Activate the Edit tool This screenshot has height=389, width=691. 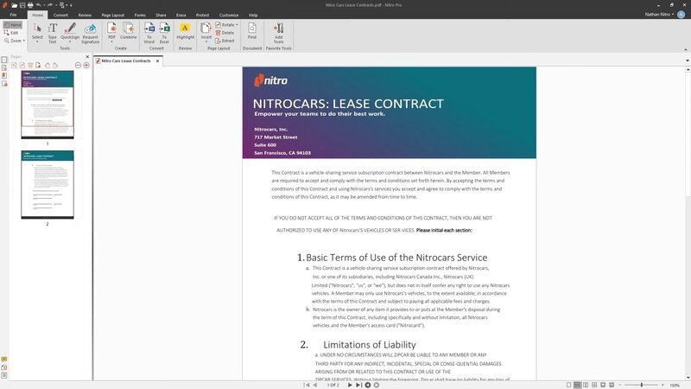[11, 33]
